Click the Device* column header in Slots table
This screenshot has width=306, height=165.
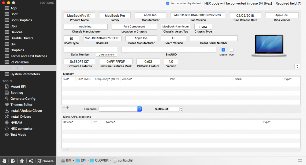pos(76,122)
